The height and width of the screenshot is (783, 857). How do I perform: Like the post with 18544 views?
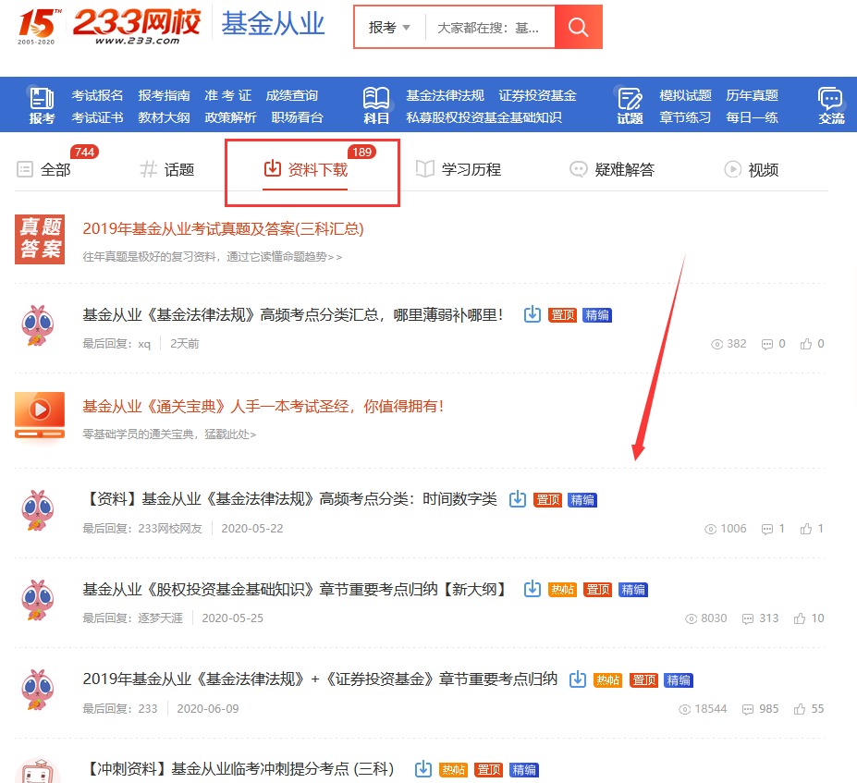pos(799,709)
